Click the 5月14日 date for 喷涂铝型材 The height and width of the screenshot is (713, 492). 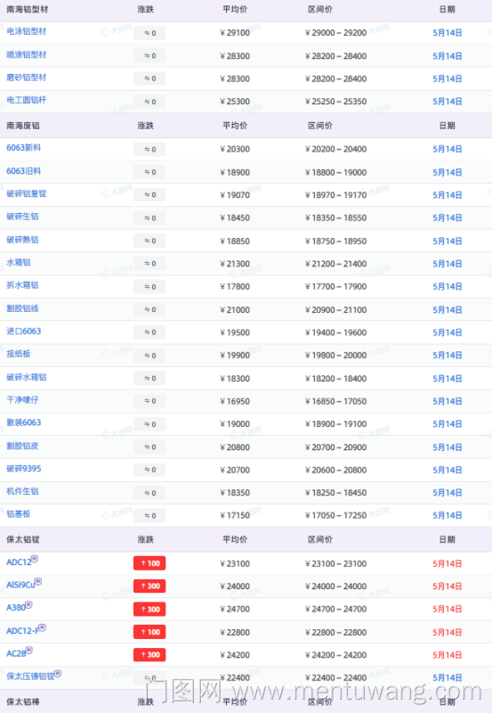click(x=447, y=56)
